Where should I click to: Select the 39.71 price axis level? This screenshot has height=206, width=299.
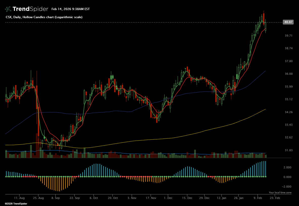288,36
